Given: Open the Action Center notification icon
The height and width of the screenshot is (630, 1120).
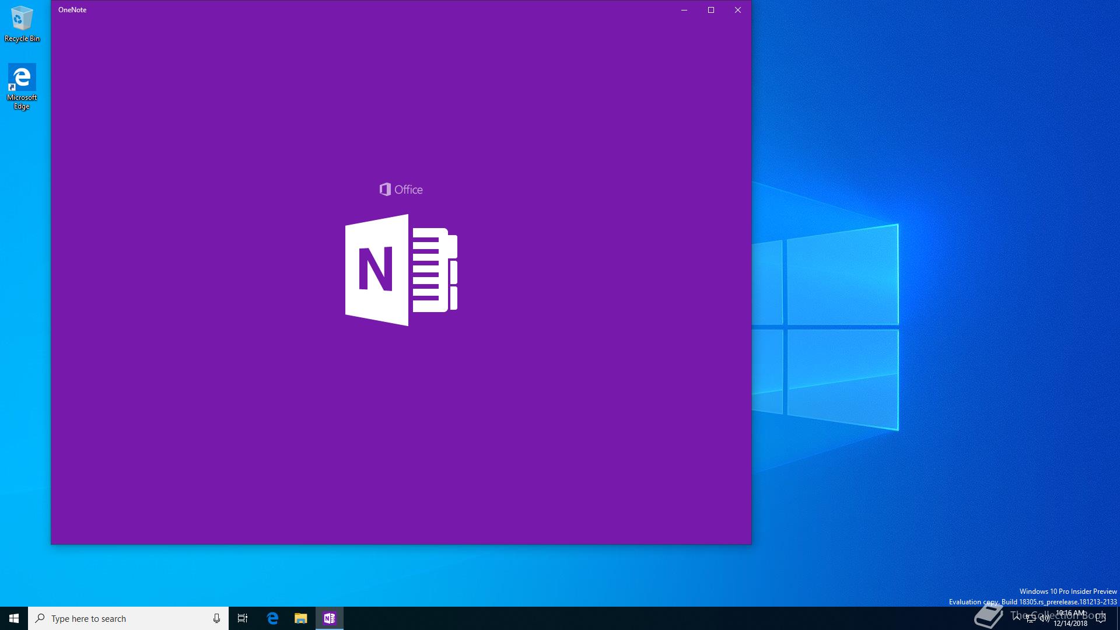Looking at the screenshot, I should (x=1101, y=618).
